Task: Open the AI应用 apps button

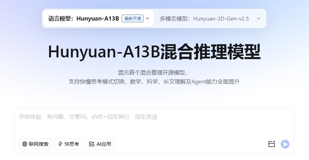Action: 99,144
